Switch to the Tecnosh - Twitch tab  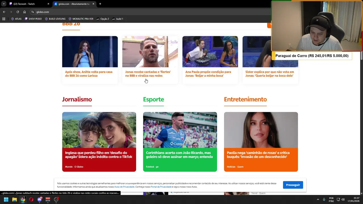(29, 4)
